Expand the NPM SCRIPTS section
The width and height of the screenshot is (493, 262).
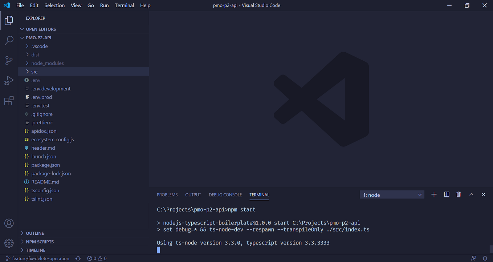(x=39, y=241)
